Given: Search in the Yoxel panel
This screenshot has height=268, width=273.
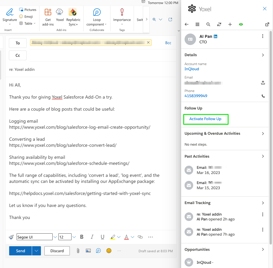Looking at the screenshot, I should [x=208, y=24].
